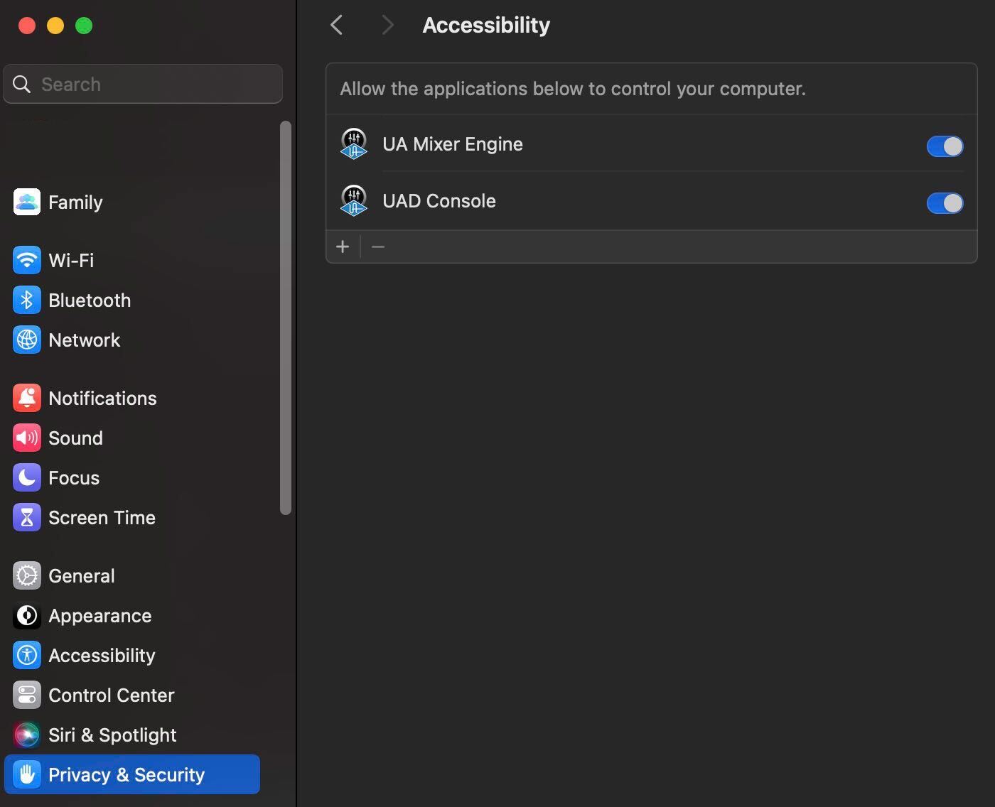Click the Notifications bell icon
This screenshot has width=995, height=807.
26,398
